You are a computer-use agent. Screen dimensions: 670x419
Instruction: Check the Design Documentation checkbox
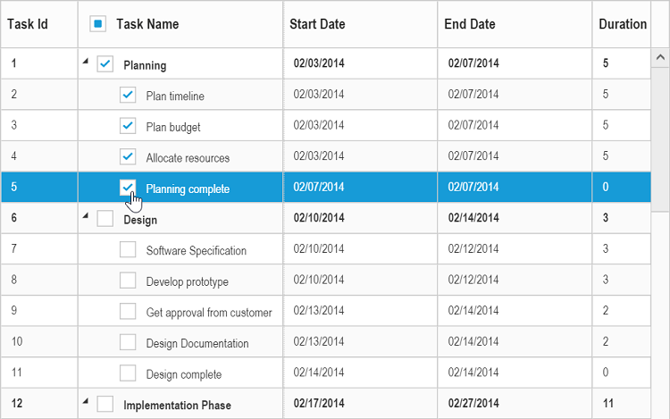128,342
